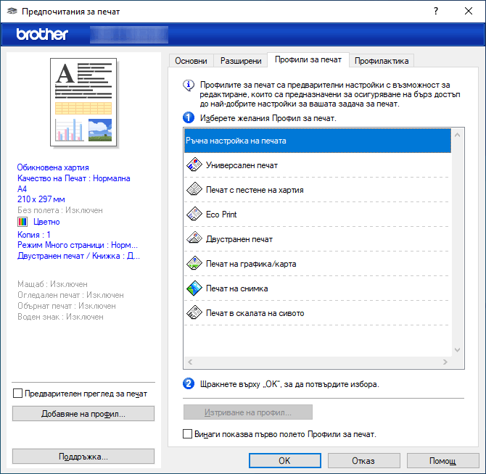486x474 pixels.
Task: Click the profile list scroll-up arrow
Action: click(x=457, y=135)
